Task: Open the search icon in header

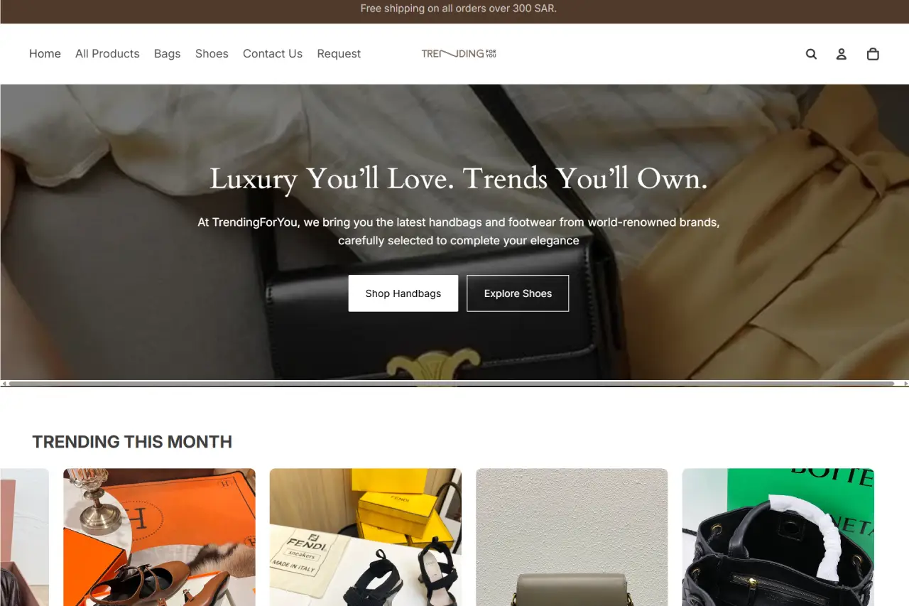Action: (x=811, y=54)
